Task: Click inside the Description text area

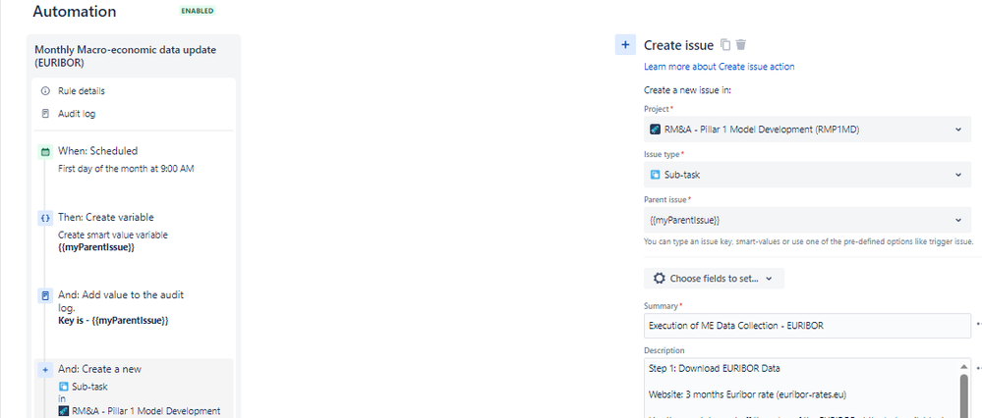Action: 802,388
